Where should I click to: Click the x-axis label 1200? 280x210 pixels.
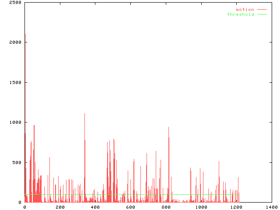point(236,207)
